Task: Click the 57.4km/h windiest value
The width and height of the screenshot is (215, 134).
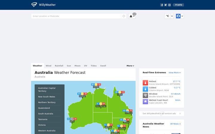Action: (x=176, y=94)
